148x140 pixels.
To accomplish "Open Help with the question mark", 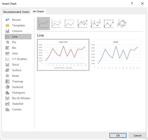I will point(132,4).
